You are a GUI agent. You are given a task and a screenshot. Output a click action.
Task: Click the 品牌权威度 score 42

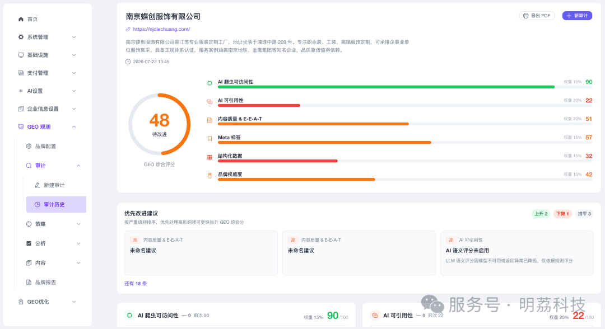click(x=589, y=175)
